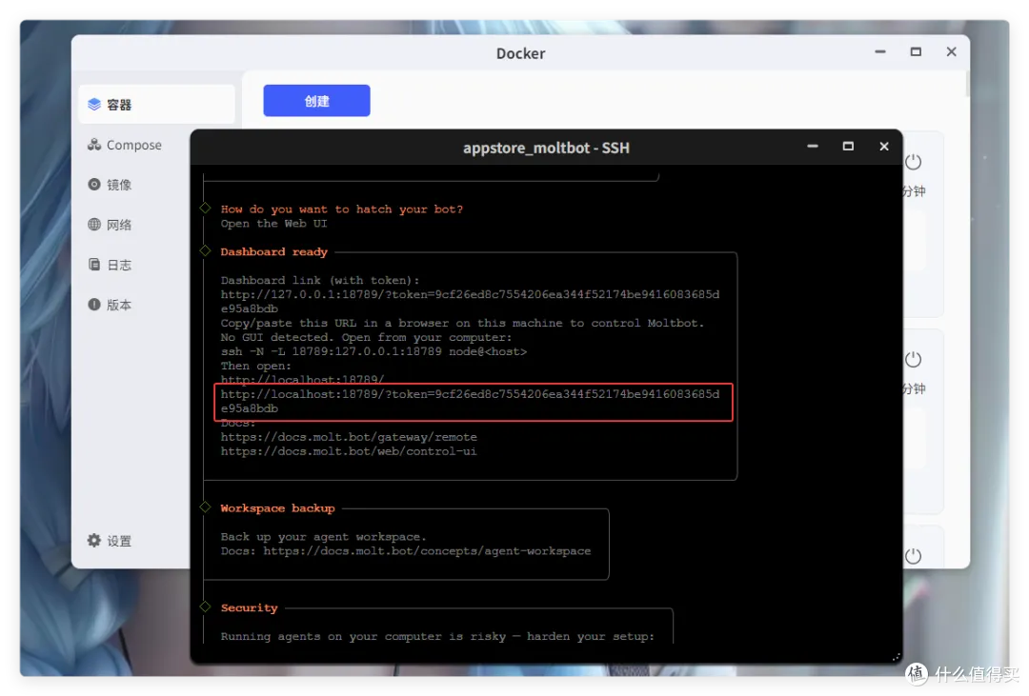Minimize the Docker window
Viewport: 1029px width, 696px height.
[880, 51]
